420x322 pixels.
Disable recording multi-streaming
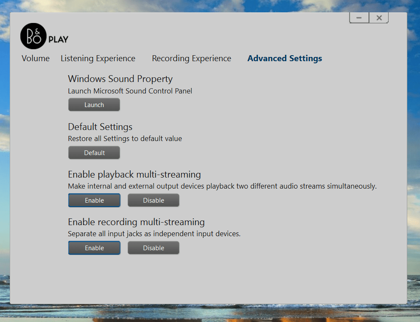(153, 248)
